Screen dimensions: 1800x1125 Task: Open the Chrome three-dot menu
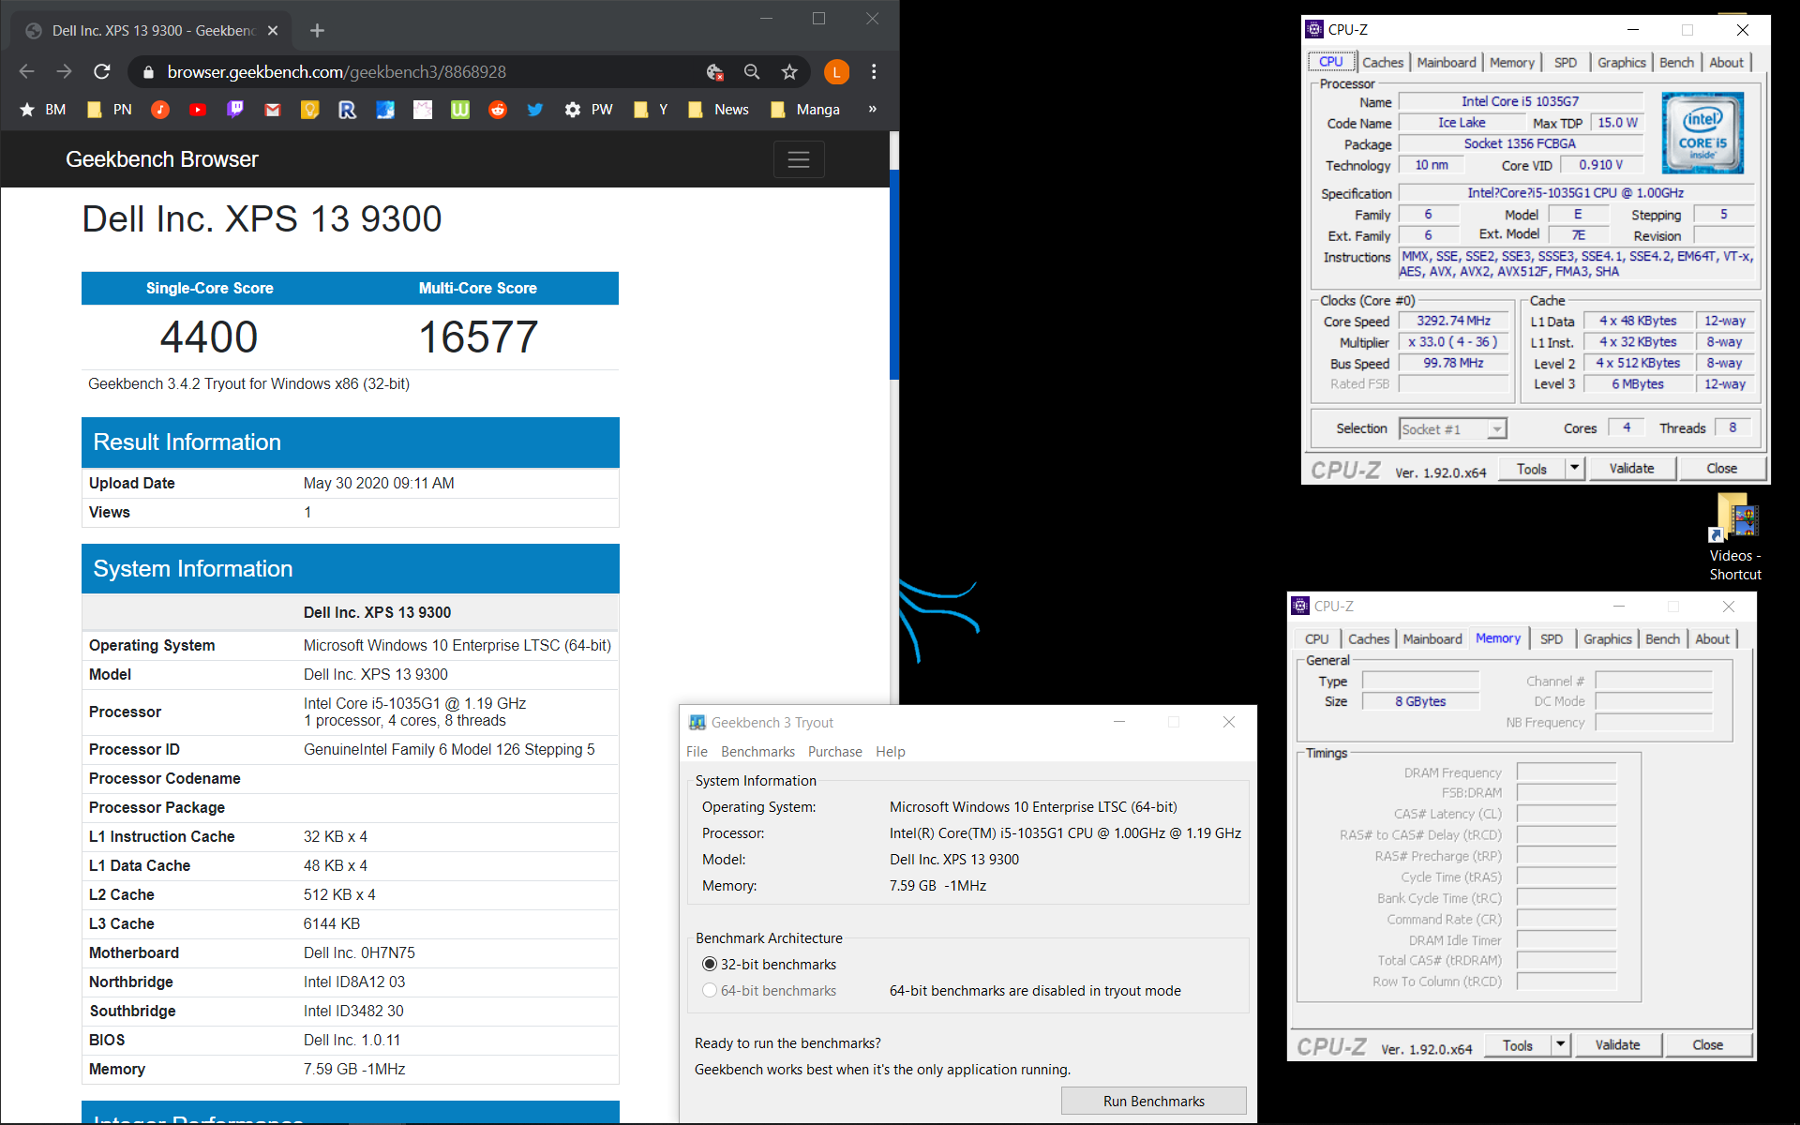tap(874, 71)
